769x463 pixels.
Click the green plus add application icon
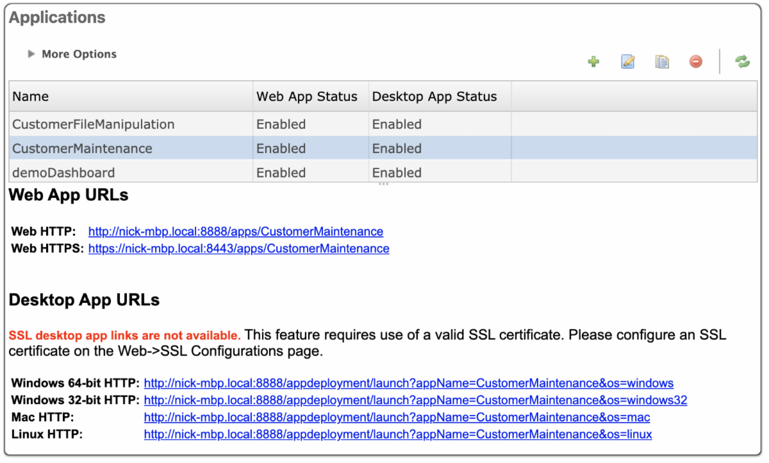coord(593,61)
